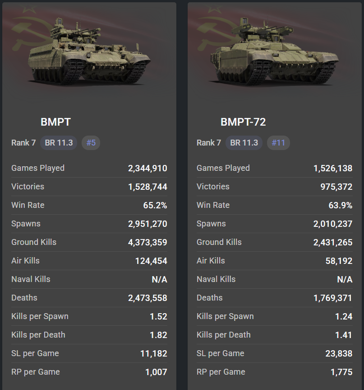Screen dimensions: 364x390
Task: Select the #11 ranking badge
Action: point(278,143)
